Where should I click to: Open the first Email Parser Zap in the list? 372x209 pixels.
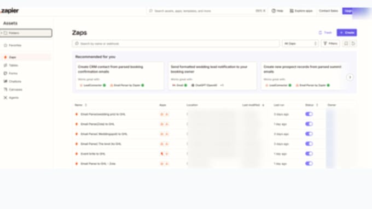coord(103,115)
